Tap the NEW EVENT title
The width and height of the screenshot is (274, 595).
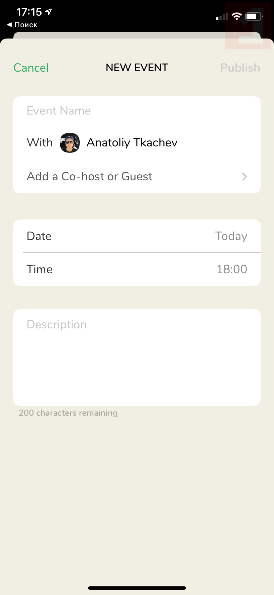click(x=137, y=68)
